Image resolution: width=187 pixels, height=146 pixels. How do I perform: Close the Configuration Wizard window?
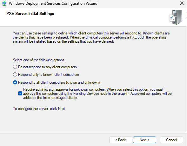point(182,3)
